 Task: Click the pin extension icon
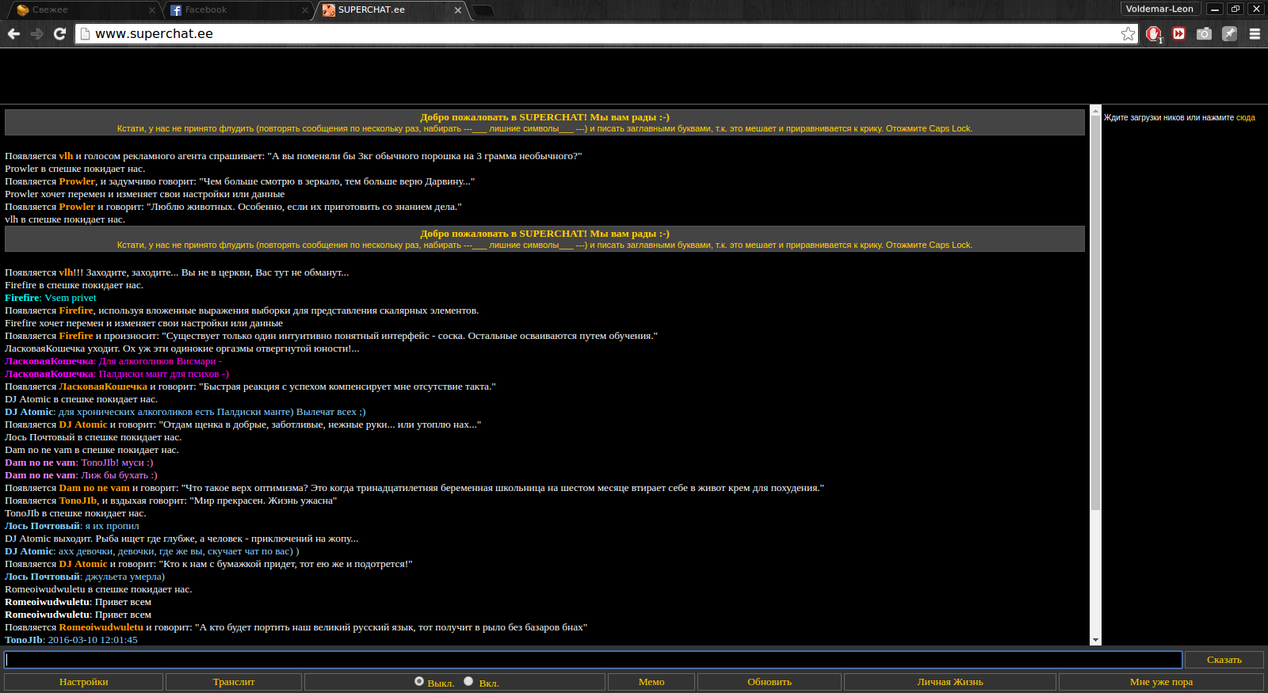tap(1229, 34)
